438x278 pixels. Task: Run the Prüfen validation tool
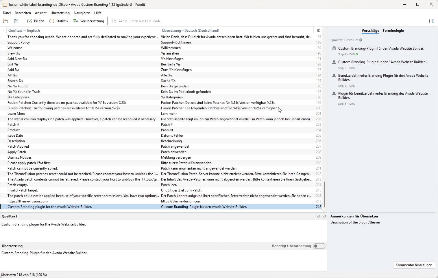pyautogui.click(x=36, y=21)
